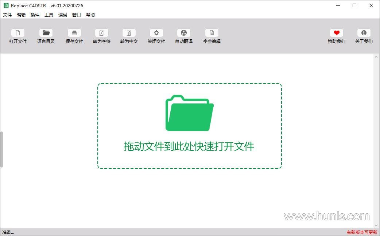Select the 转为字符 convert icon
This screenshot has height=236, width=380.
pyautogui.click(x=102, y=33)
